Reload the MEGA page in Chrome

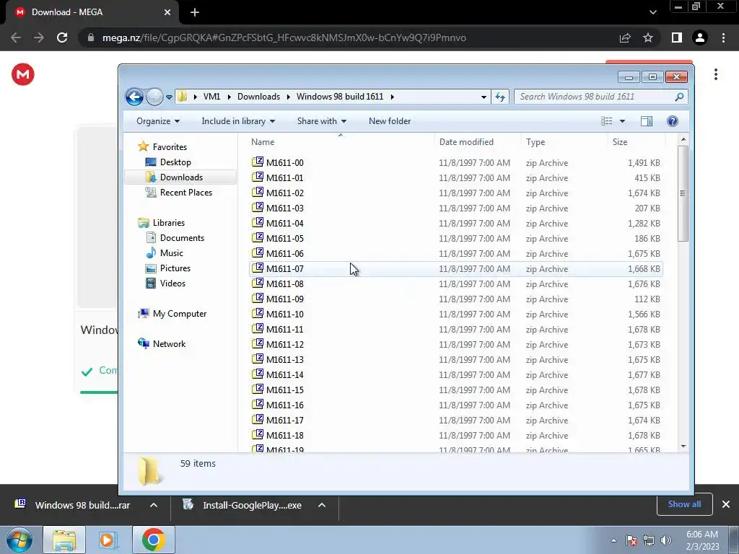[x=62, y=38]
